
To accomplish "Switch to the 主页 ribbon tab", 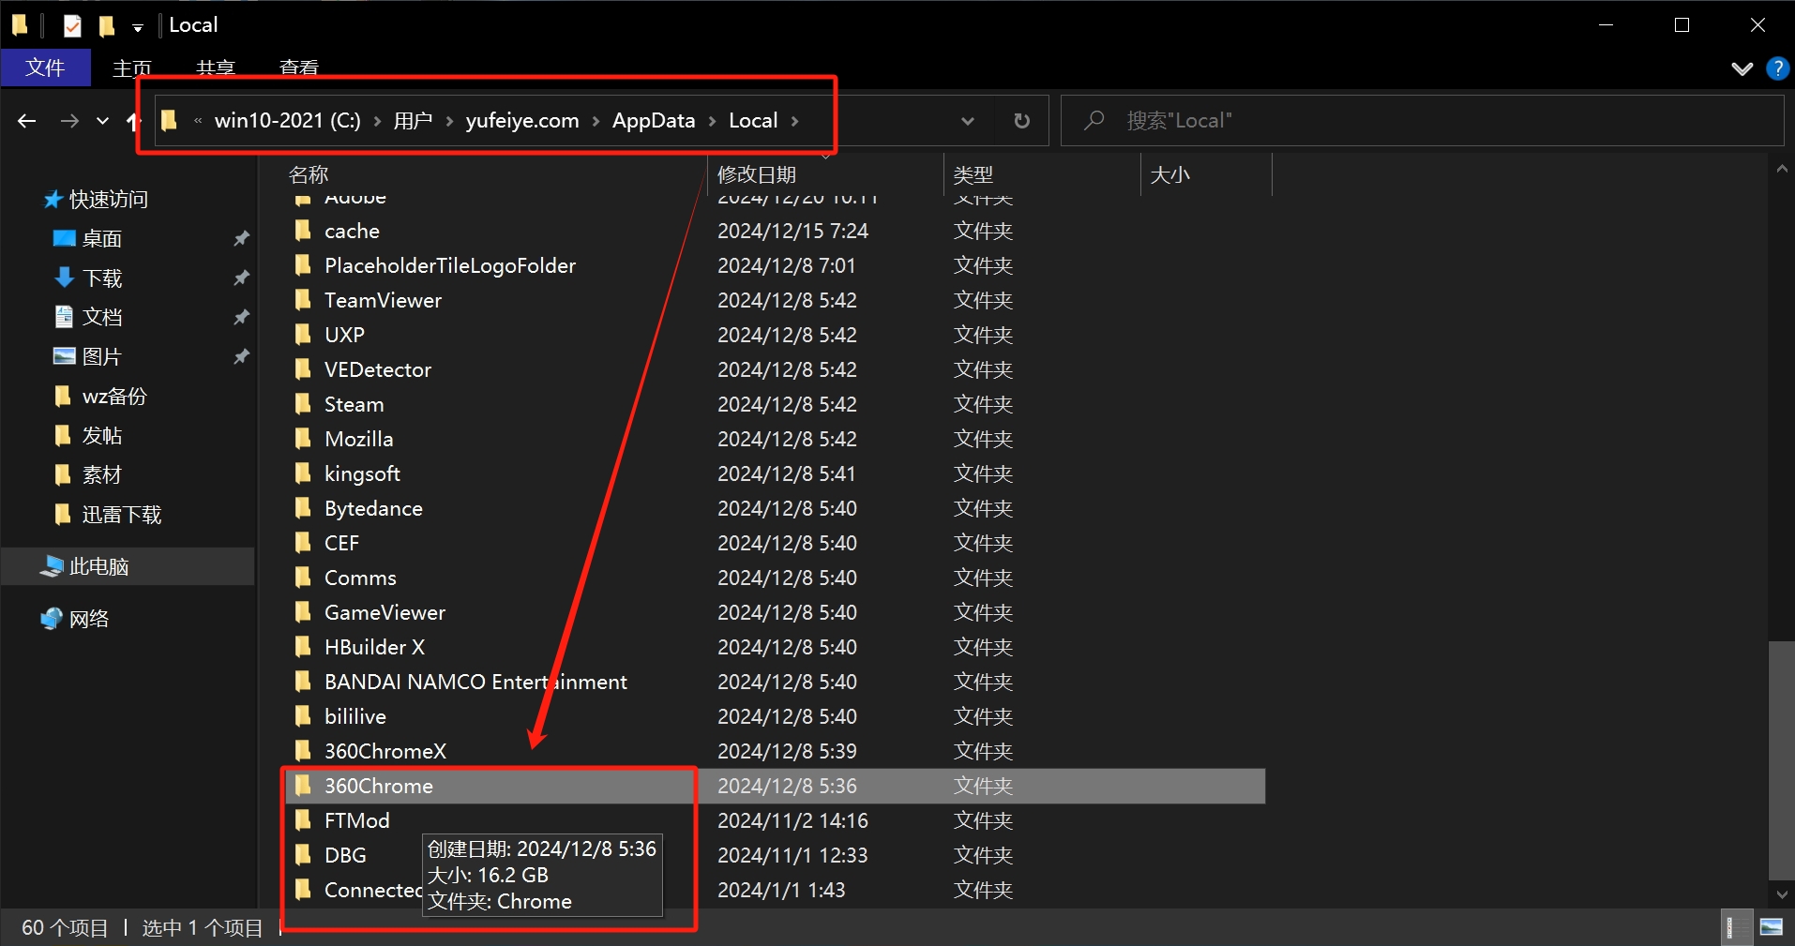I will 131,68.
